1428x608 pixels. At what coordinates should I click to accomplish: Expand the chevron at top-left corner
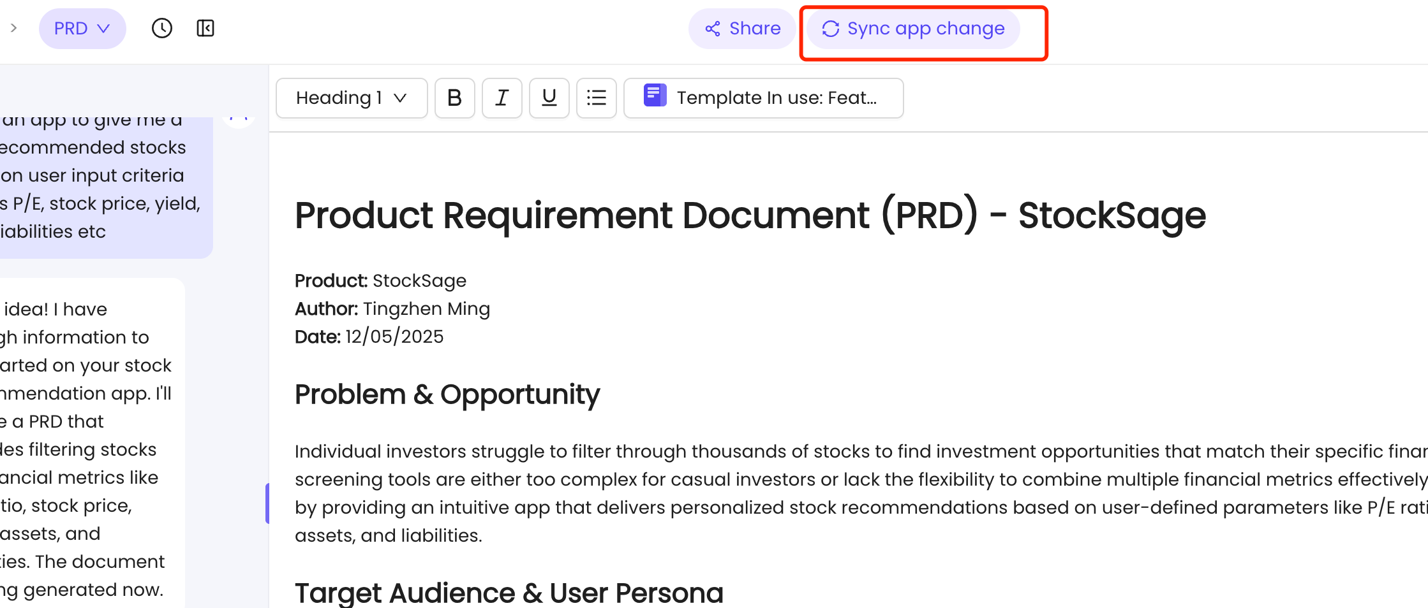pyautogui.click(x=14, y=28)
